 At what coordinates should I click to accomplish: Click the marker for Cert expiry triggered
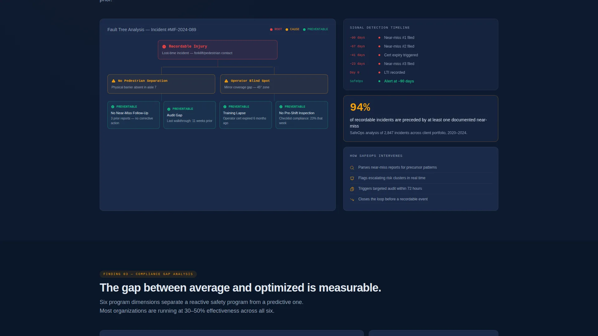(379, 55)
